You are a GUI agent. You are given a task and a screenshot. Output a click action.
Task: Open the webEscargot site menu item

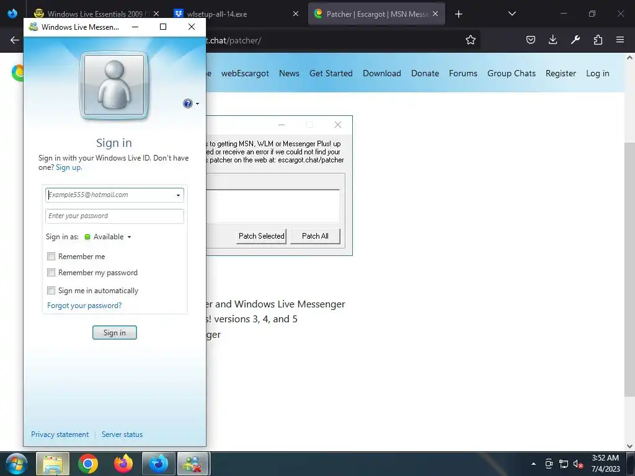point(245,73)
